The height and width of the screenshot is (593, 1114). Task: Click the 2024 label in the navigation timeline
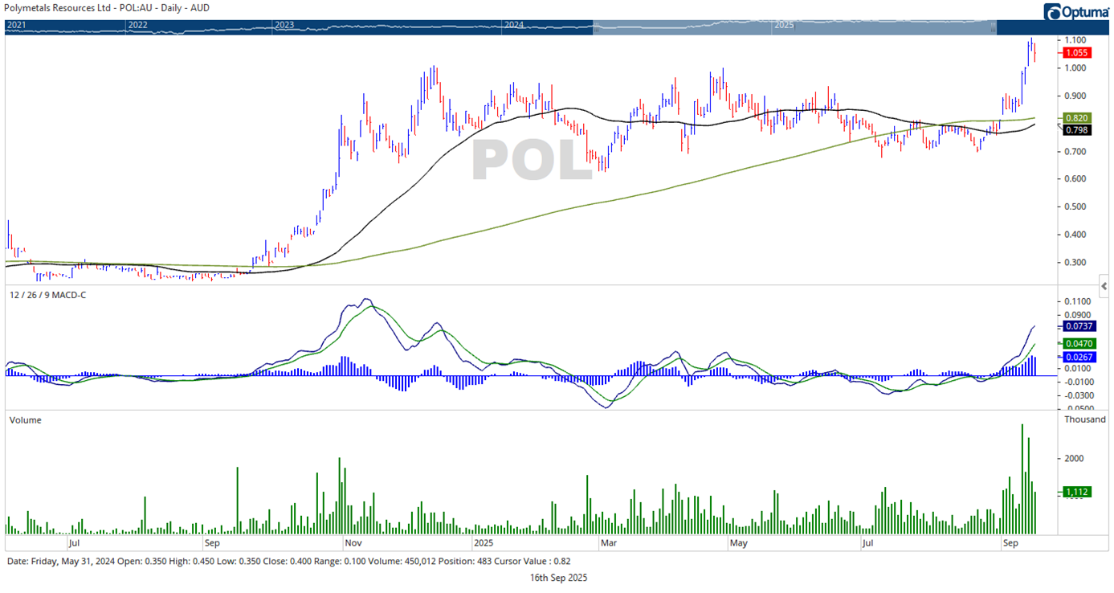coord(512,25)
